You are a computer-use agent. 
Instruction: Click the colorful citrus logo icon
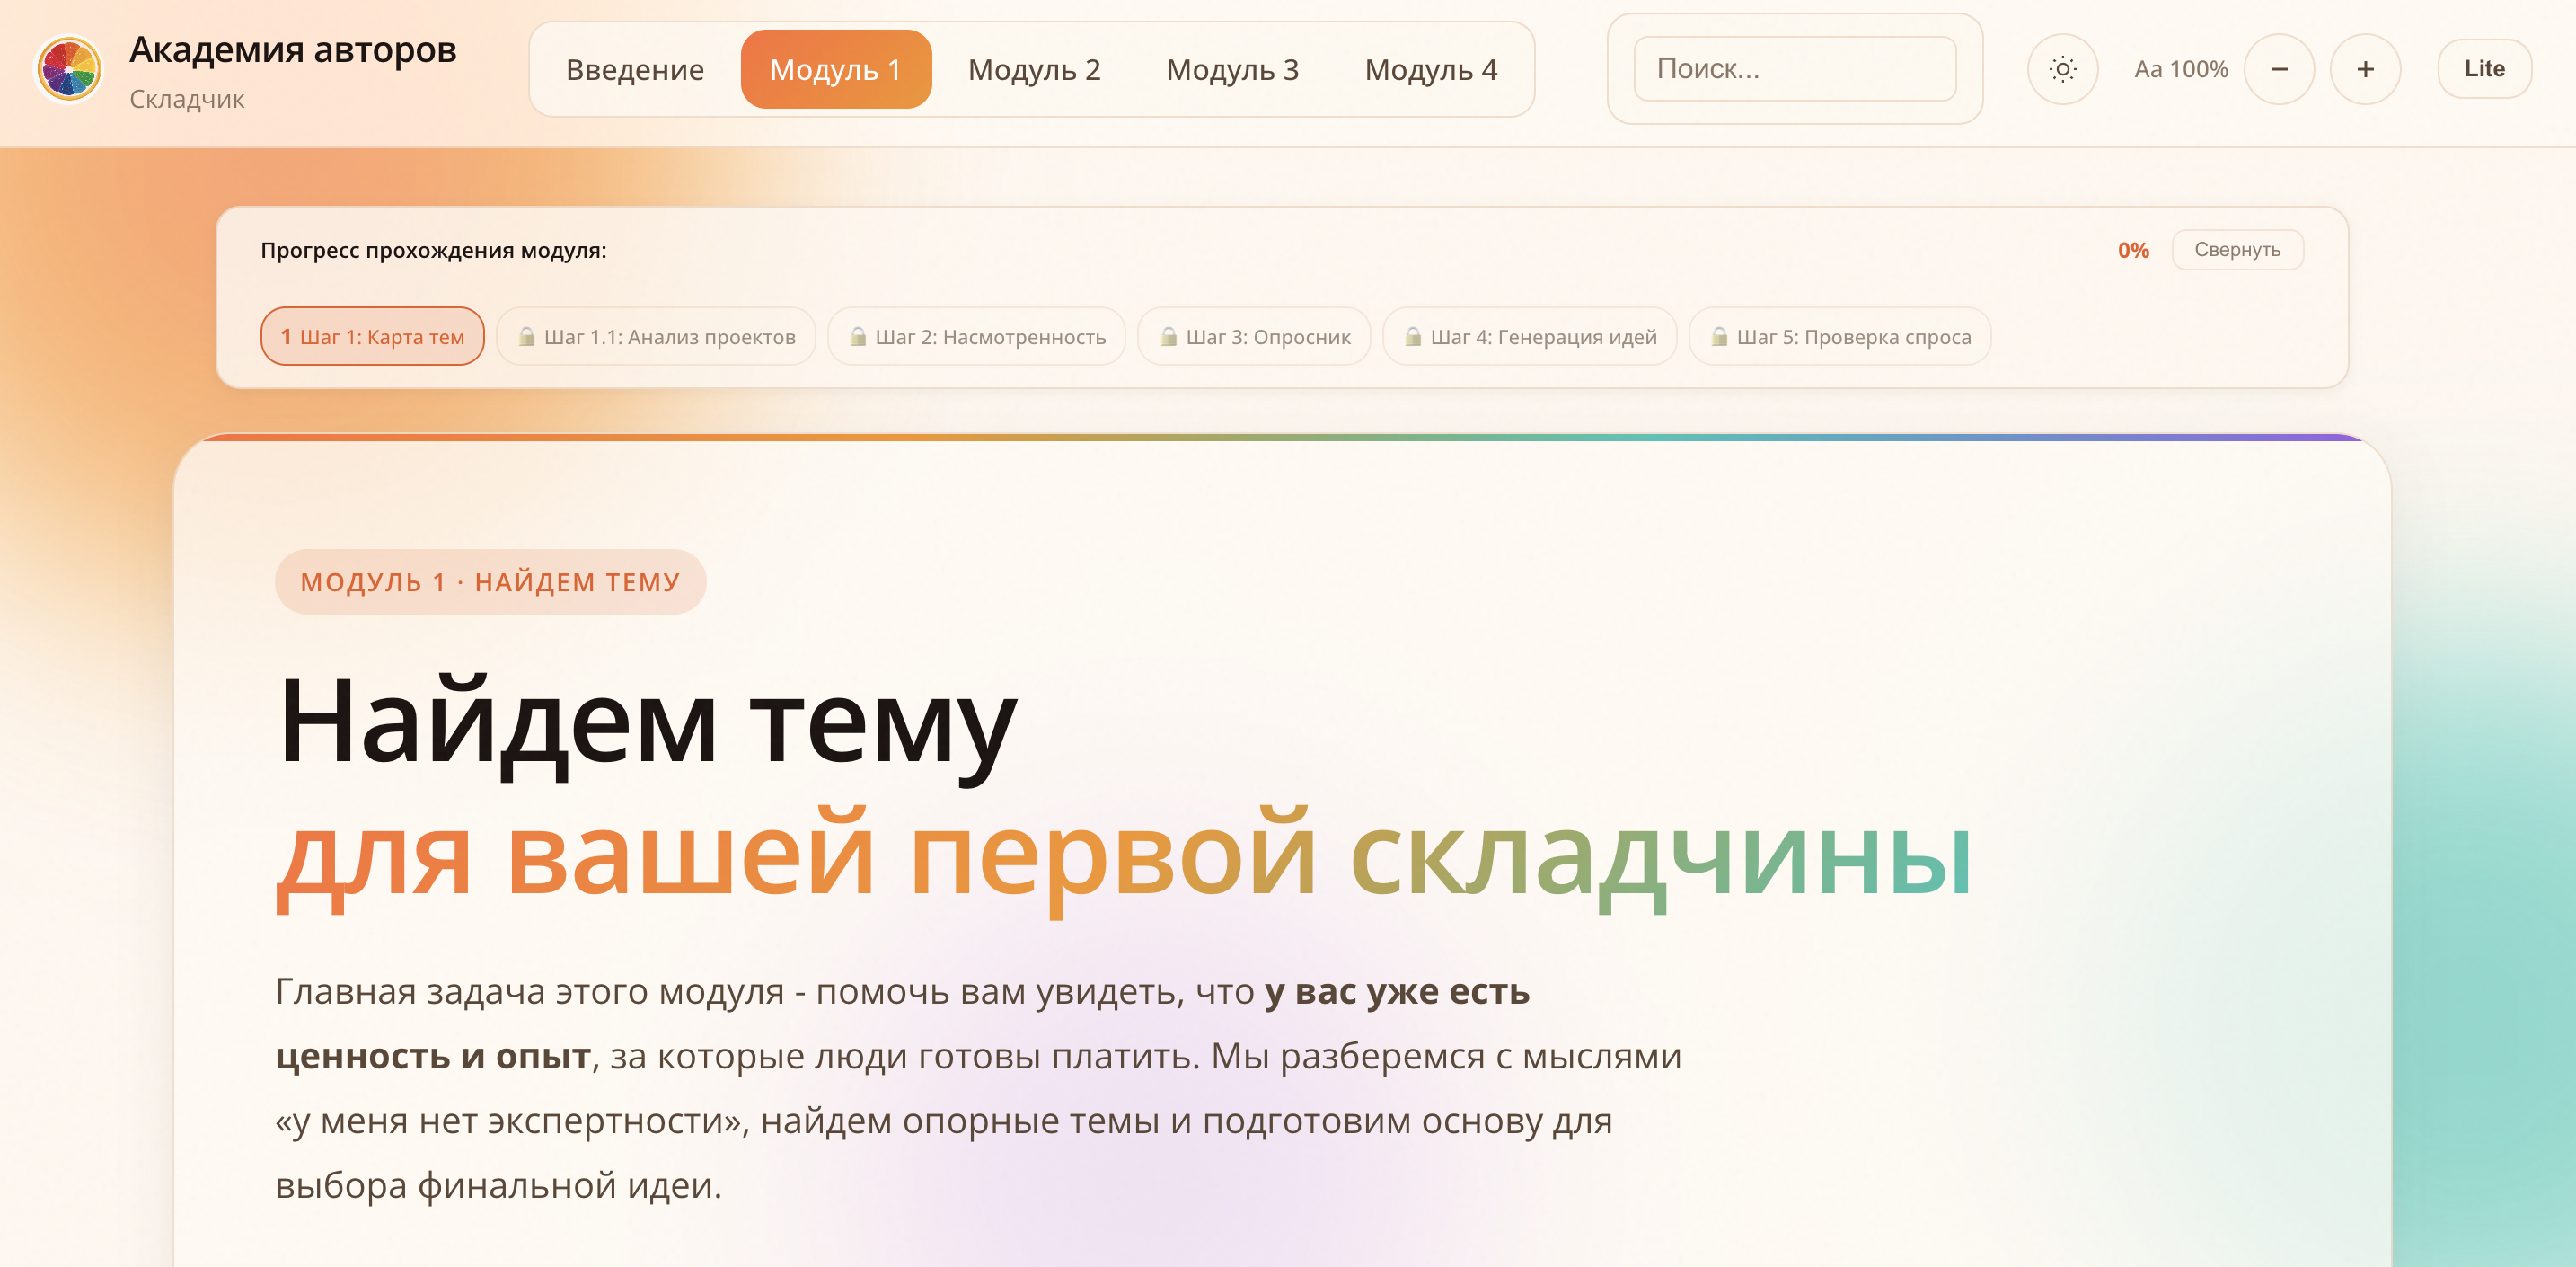pos(69,69)
